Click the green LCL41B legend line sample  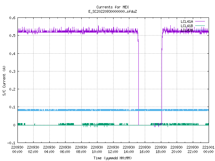(x=200, y=25)
